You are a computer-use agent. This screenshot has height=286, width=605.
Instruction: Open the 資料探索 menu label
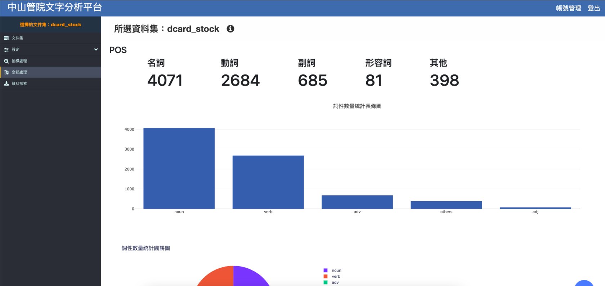tap(19, 83)
